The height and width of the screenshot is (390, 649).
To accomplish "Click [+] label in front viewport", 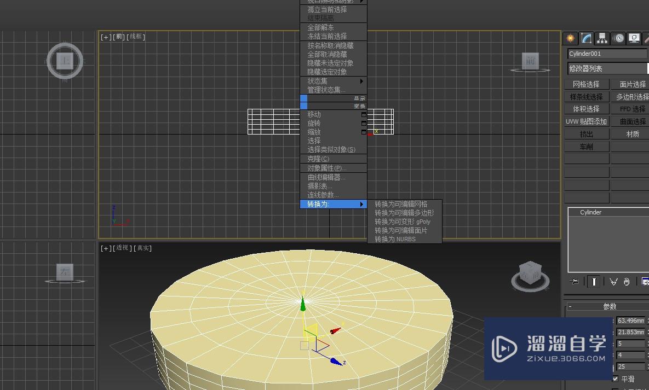I will 106,37.
